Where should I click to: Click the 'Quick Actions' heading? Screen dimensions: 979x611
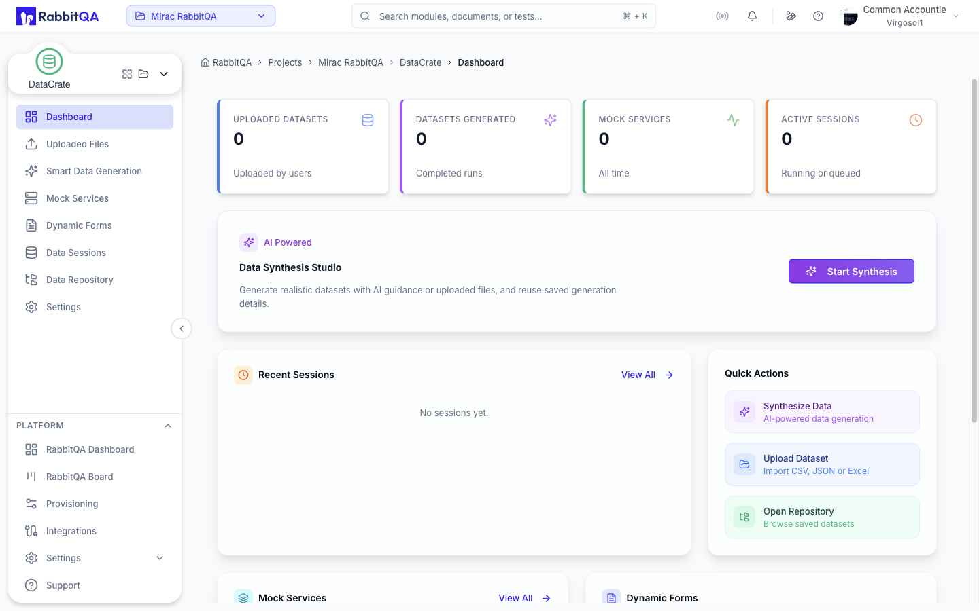click(757, 373)
